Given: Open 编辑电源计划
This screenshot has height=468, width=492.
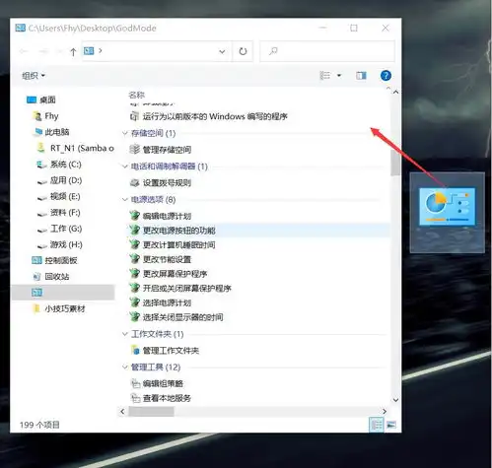Looking at the screenshot, I should (x=161, y=216).
